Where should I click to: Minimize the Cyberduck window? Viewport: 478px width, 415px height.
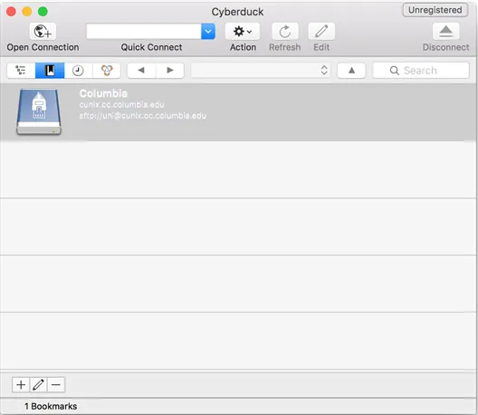tap(27, 12)
